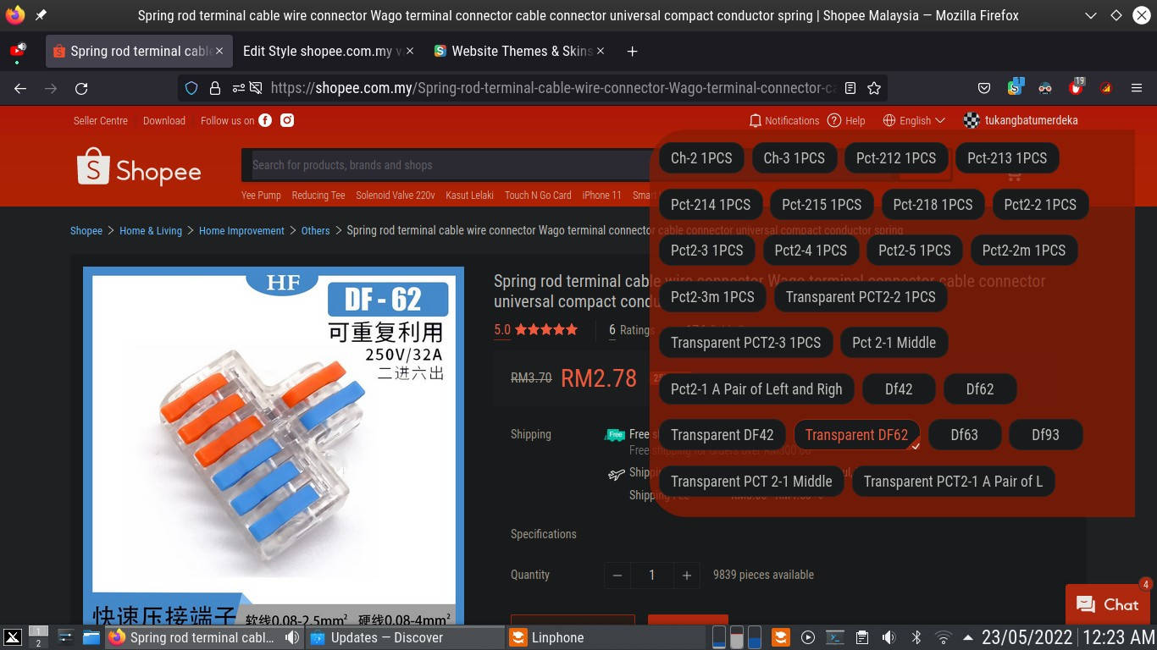Click the Home Improvement breadcrumb
Screen dimensions: 1157x650
pyautogui.click(x=241, y=230)
